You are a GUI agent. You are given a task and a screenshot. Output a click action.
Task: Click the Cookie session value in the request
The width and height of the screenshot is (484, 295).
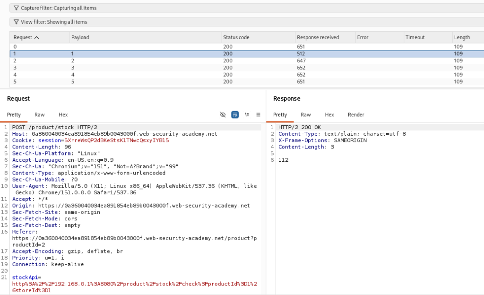[116, 140]
